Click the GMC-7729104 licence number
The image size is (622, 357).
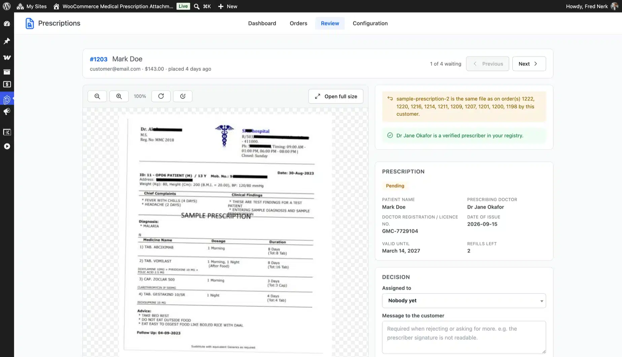(400, 231)
